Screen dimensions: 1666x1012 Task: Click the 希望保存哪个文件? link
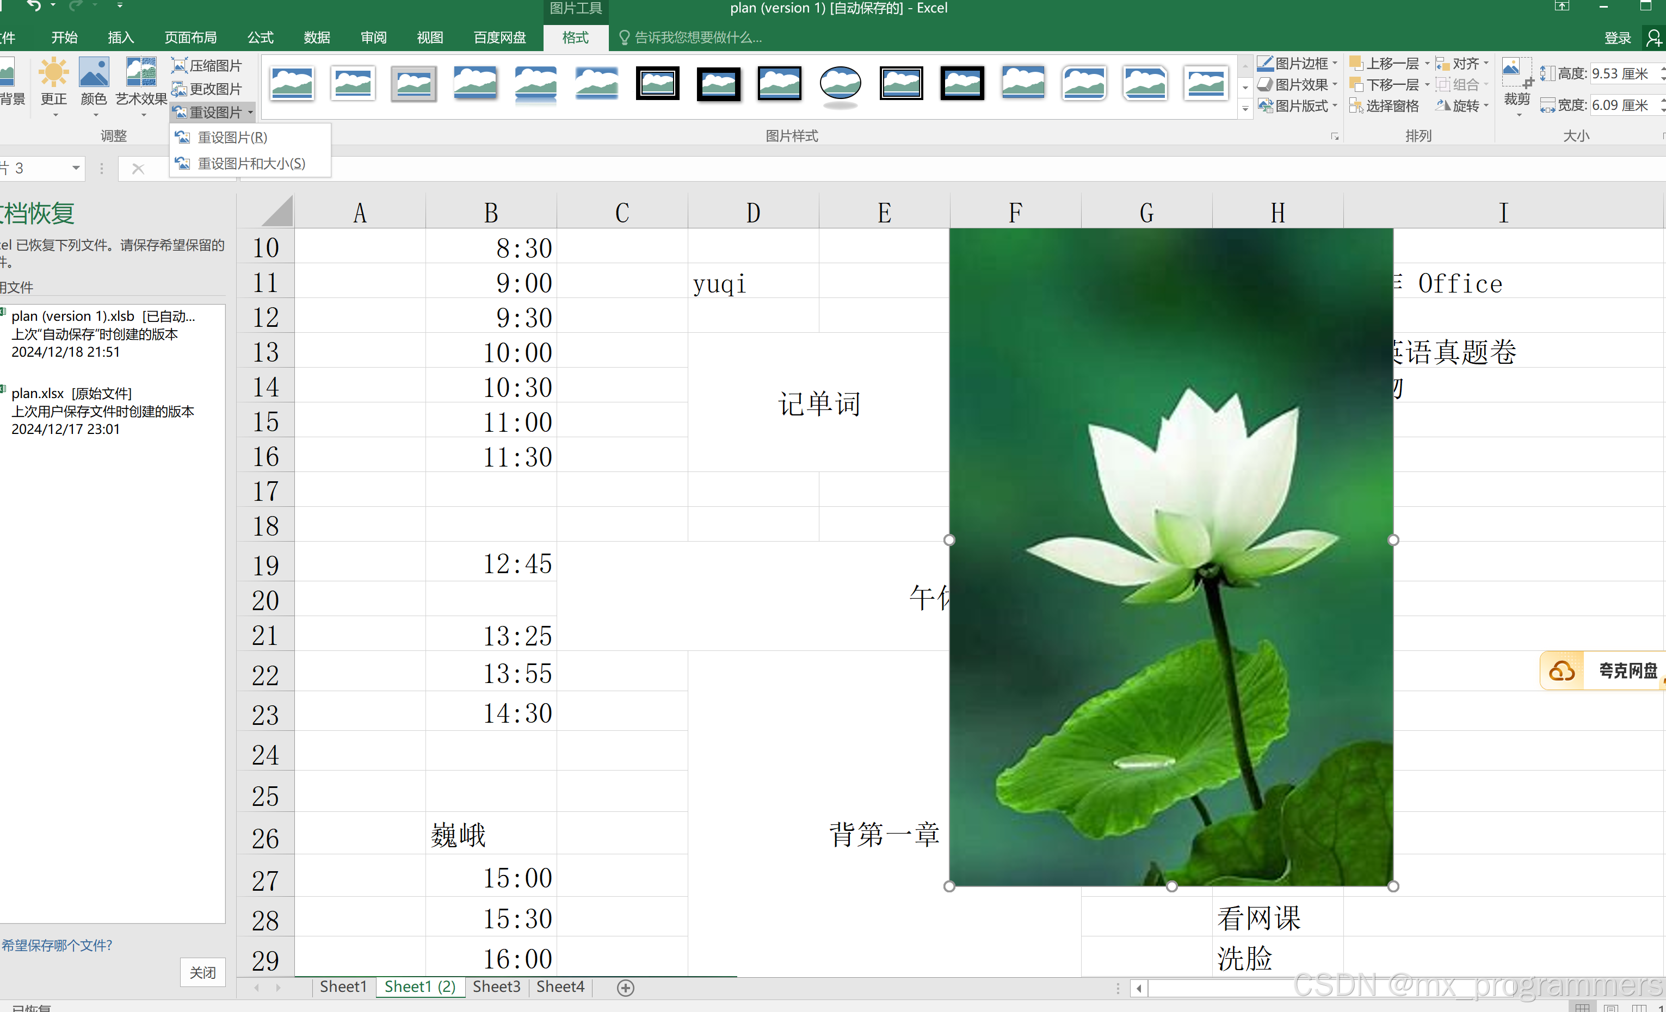click(x=57, y=945)
